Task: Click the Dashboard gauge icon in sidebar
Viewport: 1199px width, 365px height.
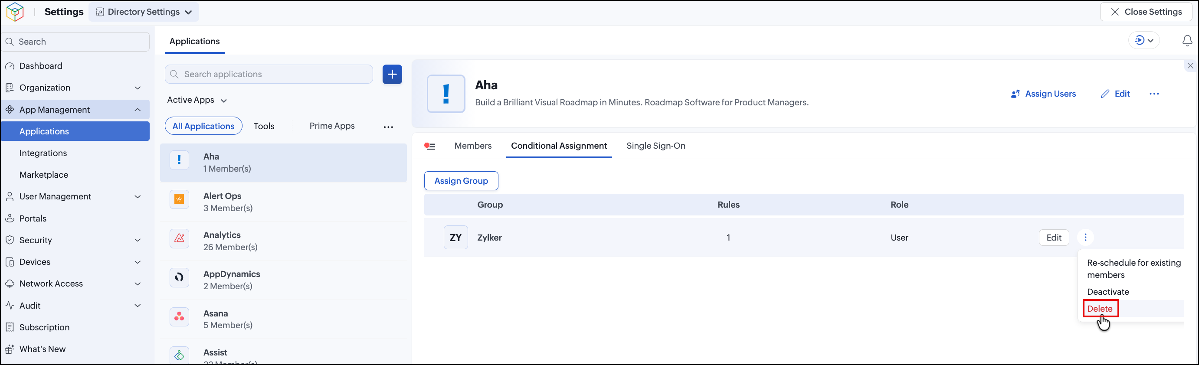Action: pos(10,66)
